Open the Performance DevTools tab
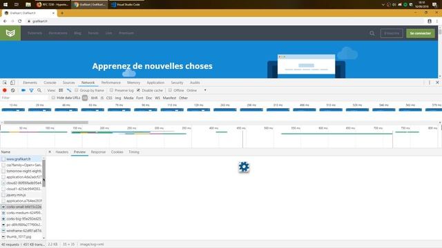Image resolution: width=442 pixels, height=248 pixels. pos(110,83)
